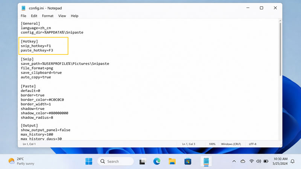The width and height of the screenshot is (301, 169).
Task: Click the snip_hotkey=F1 line
Action: tap(36, 46)
